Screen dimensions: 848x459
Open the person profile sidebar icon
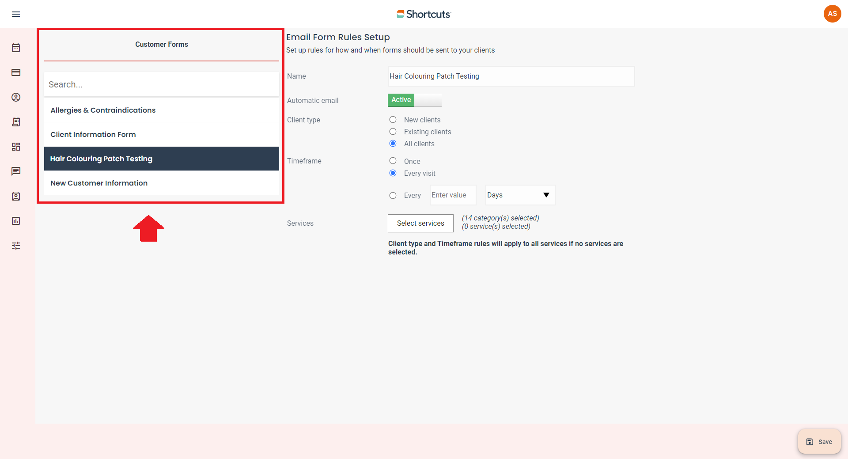(x=16, y=97)
